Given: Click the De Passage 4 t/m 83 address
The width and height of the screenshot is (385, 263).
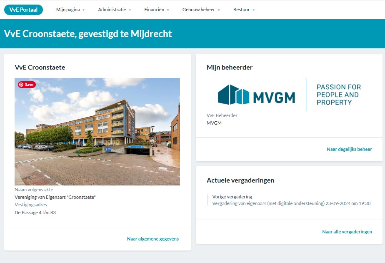Looking at the screenshot, I should 35,213.
